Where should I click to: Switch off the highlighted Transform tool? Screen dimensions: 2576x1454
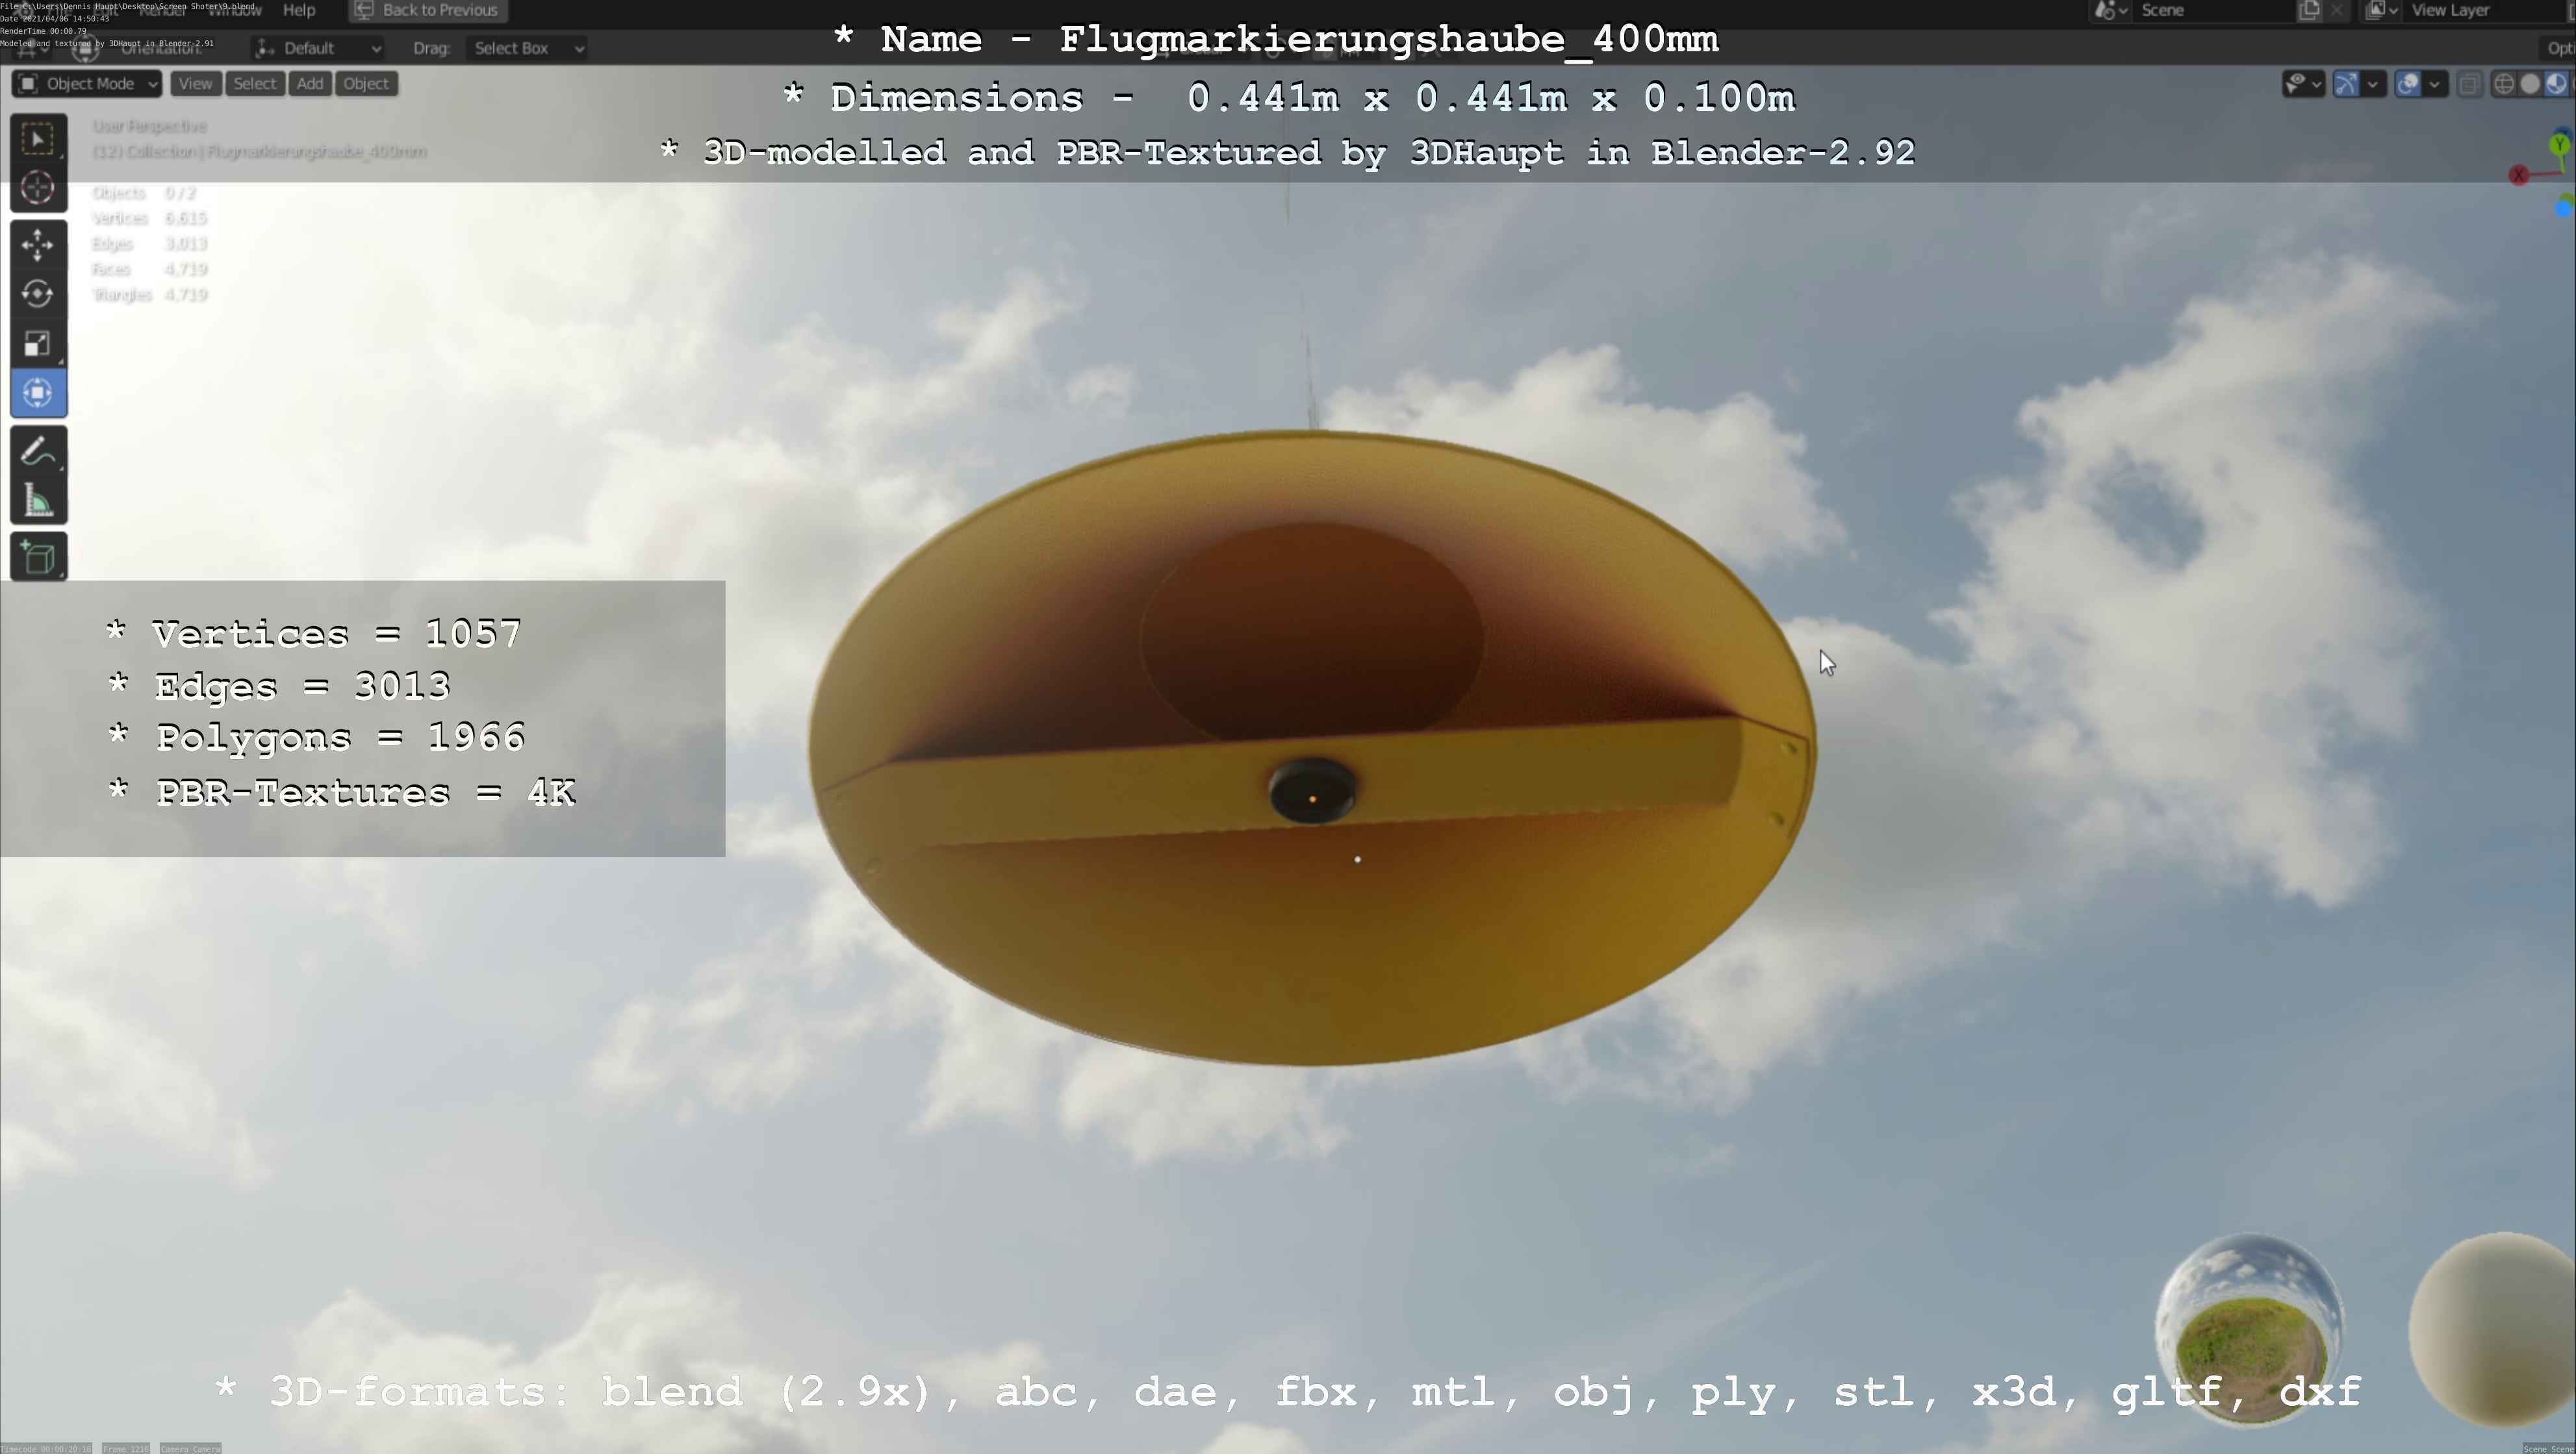click(38, 393)
